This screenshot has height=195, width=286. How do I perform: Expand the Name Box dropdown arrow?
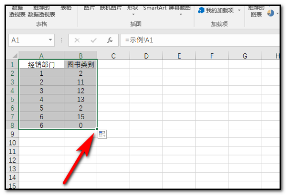coord(51,40)
